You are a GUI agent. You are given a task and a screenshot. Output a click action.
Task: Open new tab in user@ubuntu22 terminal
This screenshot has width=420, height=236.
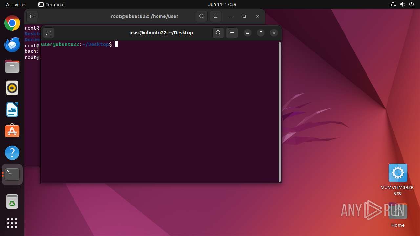coord(49,33)
